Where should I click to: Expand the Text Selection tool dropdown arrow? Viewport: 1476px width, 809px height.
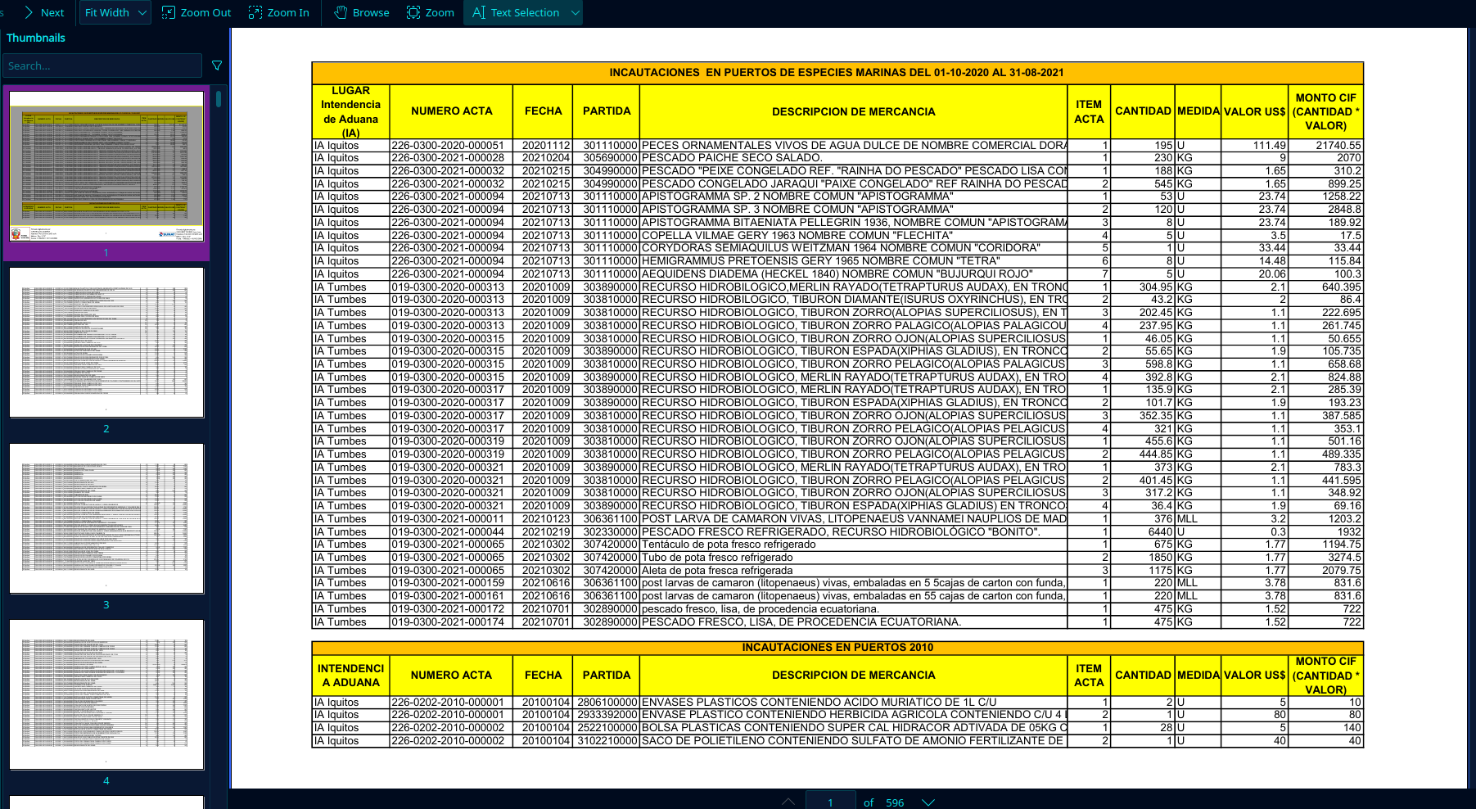pyautogui.click(x=575, y=12)
